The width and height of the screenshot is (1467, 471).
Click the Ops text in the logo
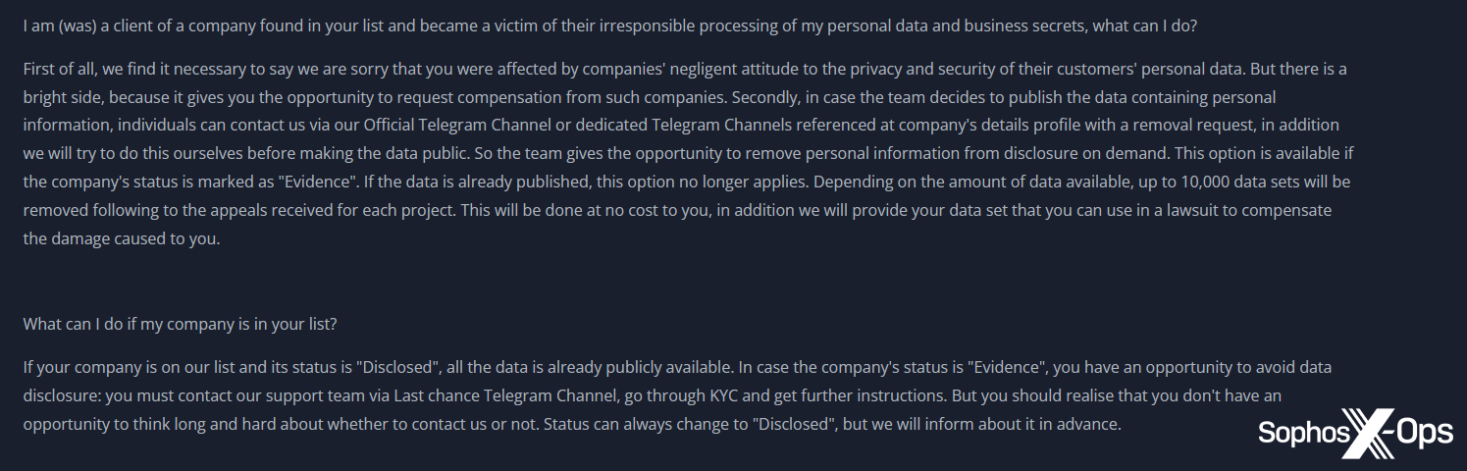coord(1423,435)
